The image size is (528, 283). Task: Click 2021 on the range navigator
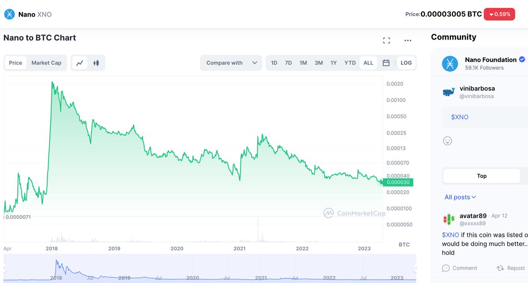pyautogui.click(x=261, y=278)
